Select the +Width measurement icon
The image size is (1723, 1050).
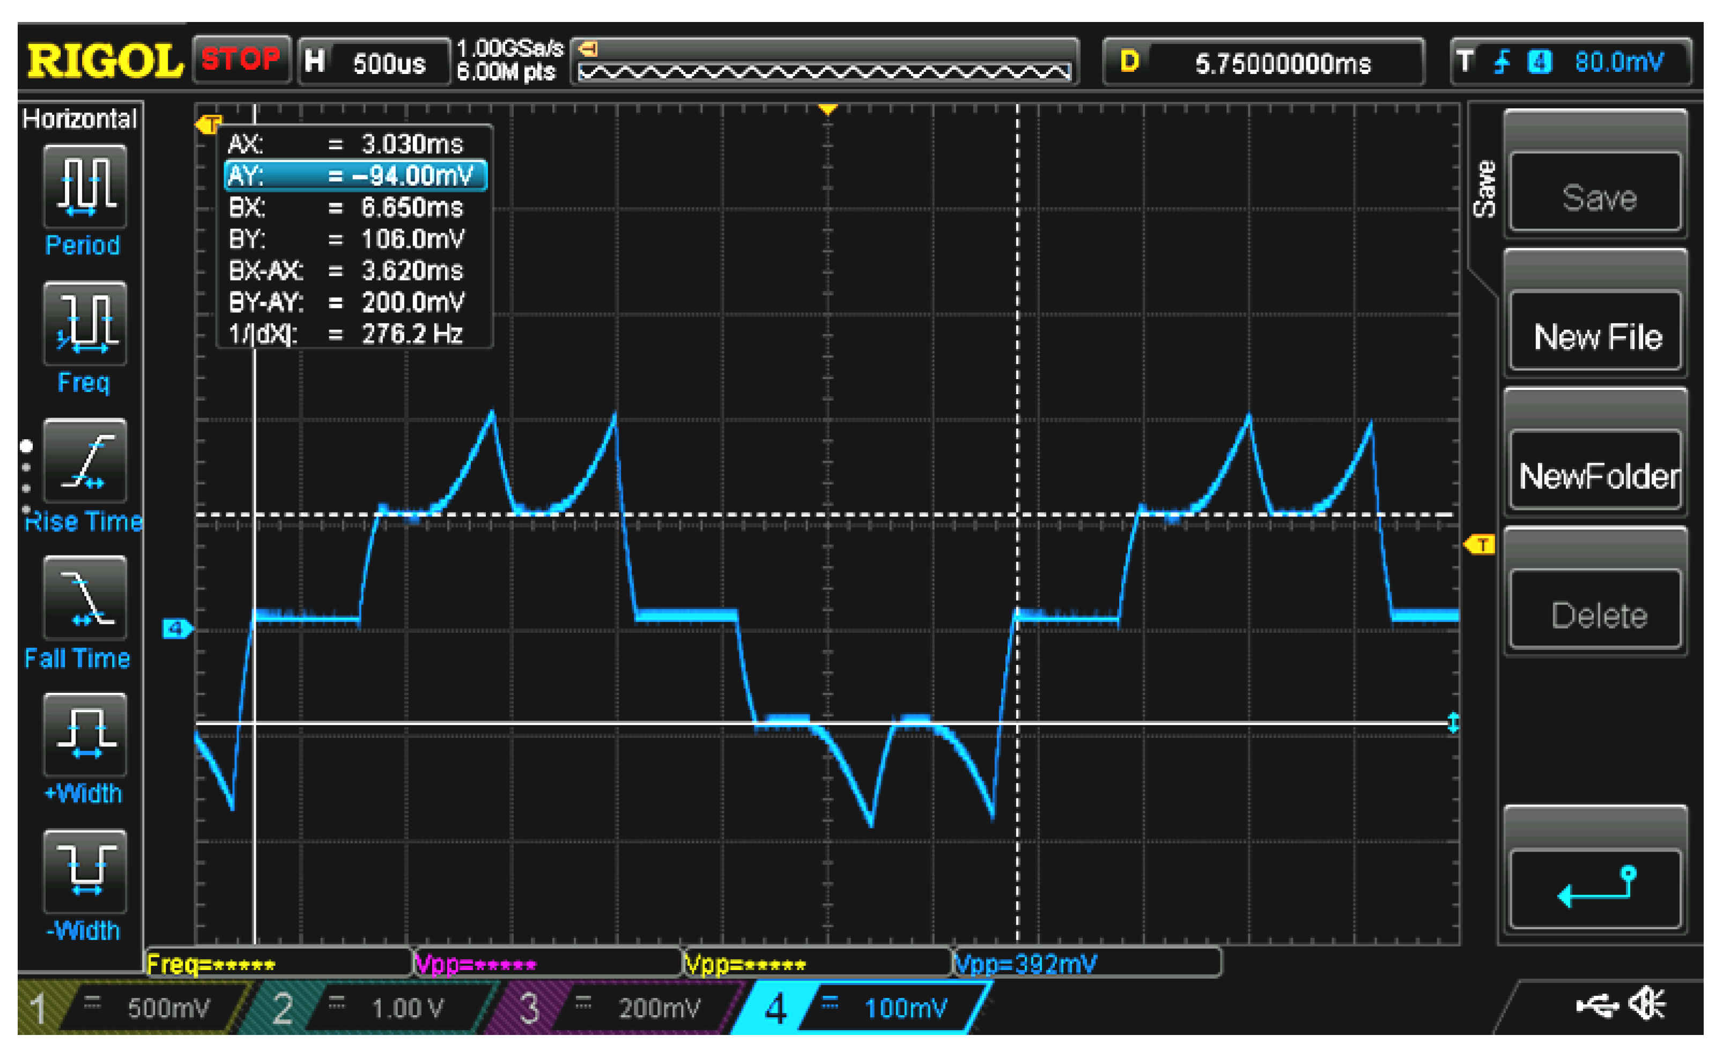(x=85, y=735)
